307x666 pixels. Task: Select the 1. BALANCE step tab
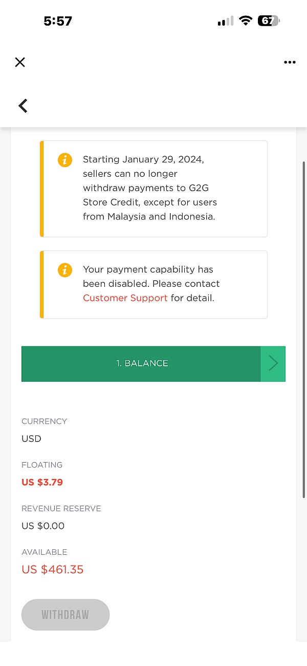141,364
